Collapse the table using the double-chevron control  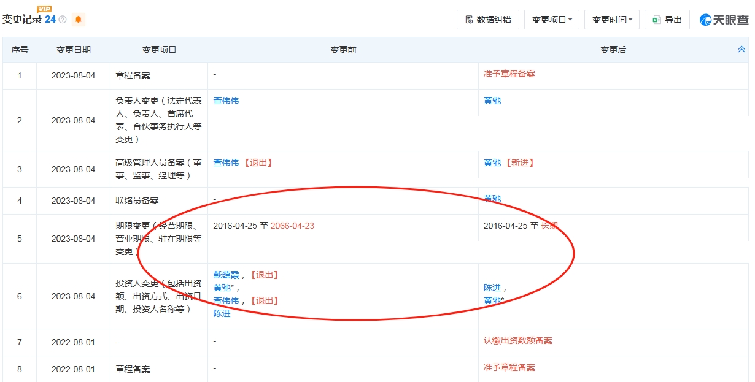[741, 50]
